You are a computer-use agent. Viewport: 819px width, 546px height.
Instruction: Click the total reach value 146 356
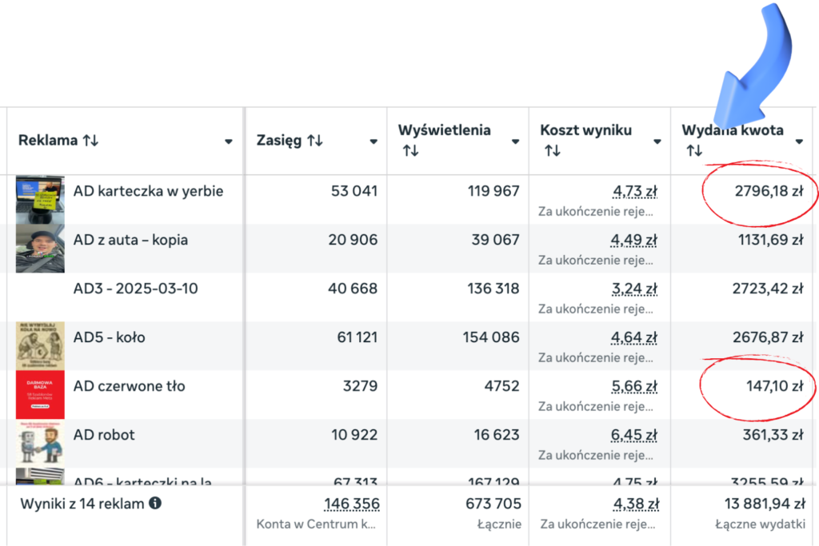point(351,504)
